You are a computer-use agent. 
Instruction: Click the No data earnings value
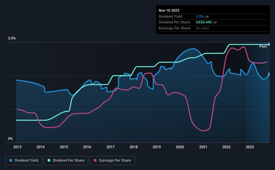pyautogui.click(x=202, y=28)
